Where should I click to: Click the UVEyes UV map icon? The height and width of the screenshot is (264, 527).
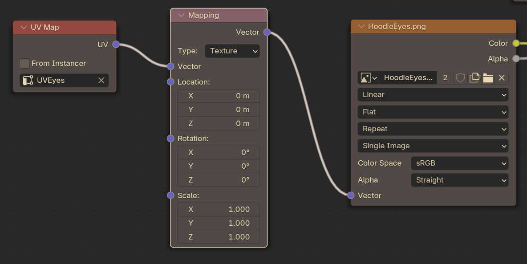click(x=28, y=81)
